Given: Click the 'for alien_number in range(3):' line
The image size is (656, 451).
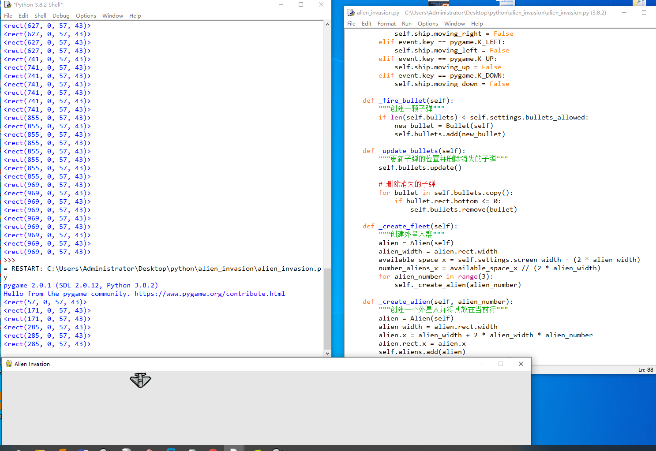Looking at the screenshot, I should pyautogui.click(x=436, y=276).
